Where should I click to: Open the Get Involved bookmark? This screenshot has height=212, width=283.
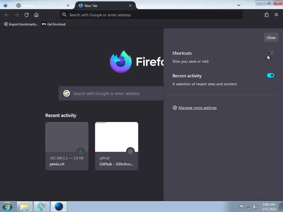[x=54, y=24]
